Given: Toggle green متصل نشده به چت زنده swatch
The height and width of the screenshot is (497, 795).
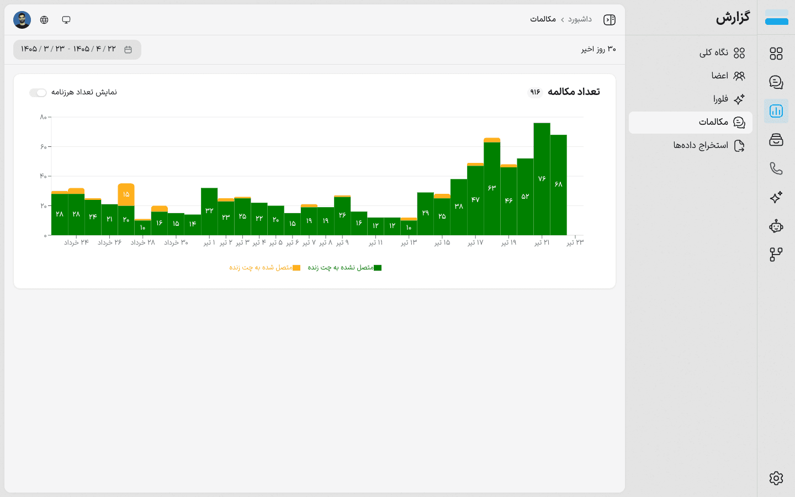Looking at the screenshot, I should point(378,268).
